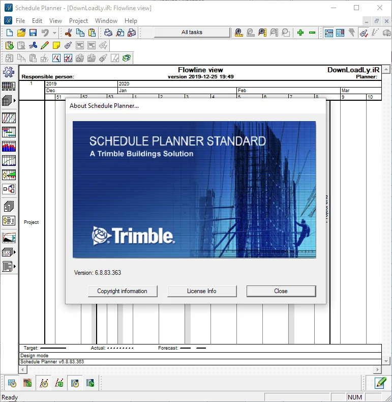392x402 pixels.
Task: Expand the Undo dropdown arrow
Action: click(54, 33)
